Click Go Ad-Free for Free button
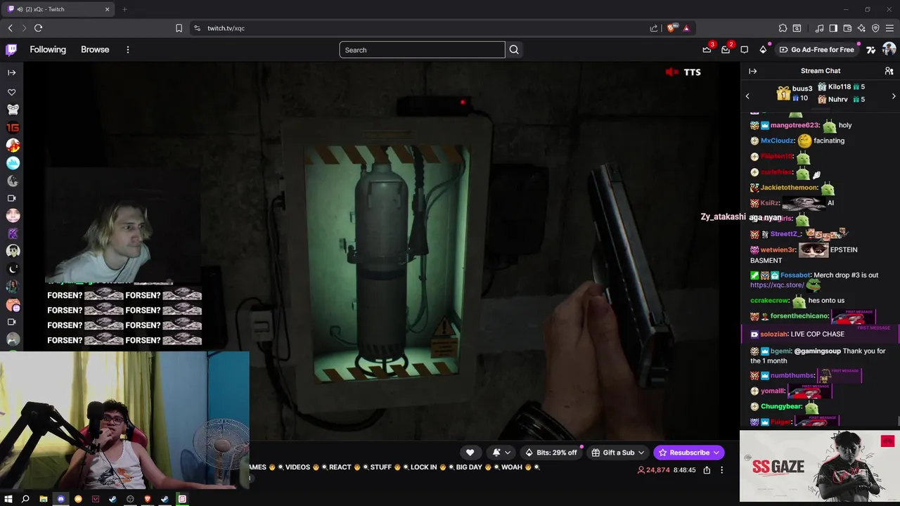The width and height of the screenshot is (900, 506). tap(816, 50)
